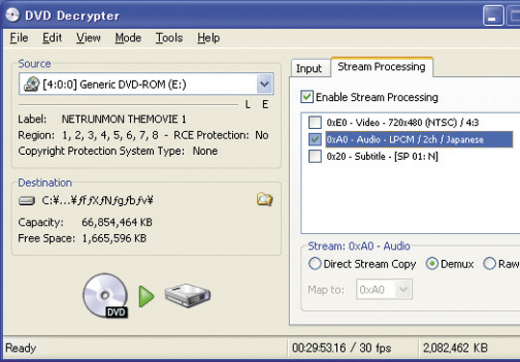Disable the Enable Stream Processing checkbox
The width and height of the screenshot is (520, 362).
[307, 97]
